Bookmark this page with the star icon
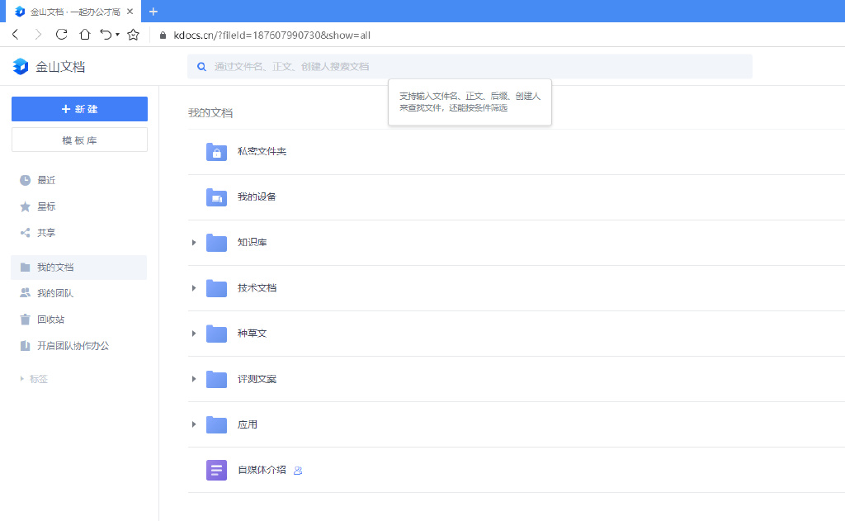Image resolution: width=845 pixels, height=521 pixels. (x=133, y=35)
